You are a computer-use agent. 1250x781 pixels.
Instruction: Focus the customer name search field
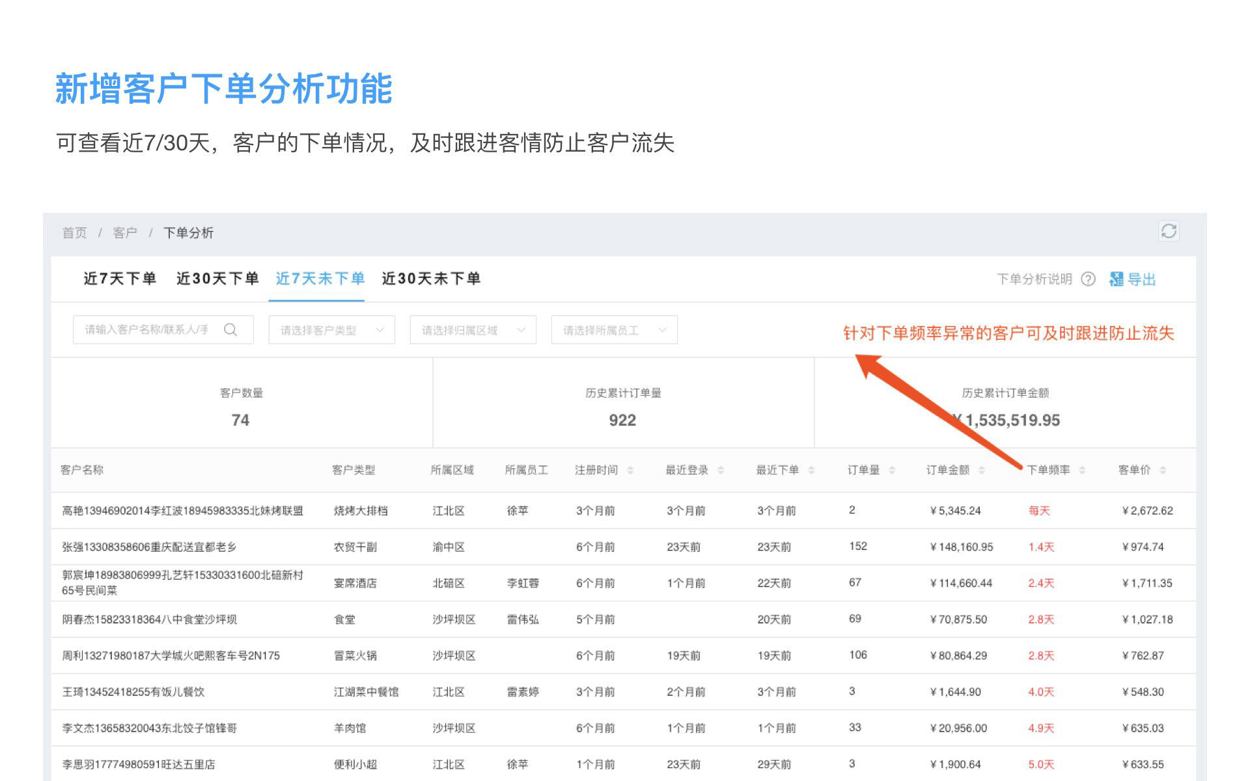[146, 330]
